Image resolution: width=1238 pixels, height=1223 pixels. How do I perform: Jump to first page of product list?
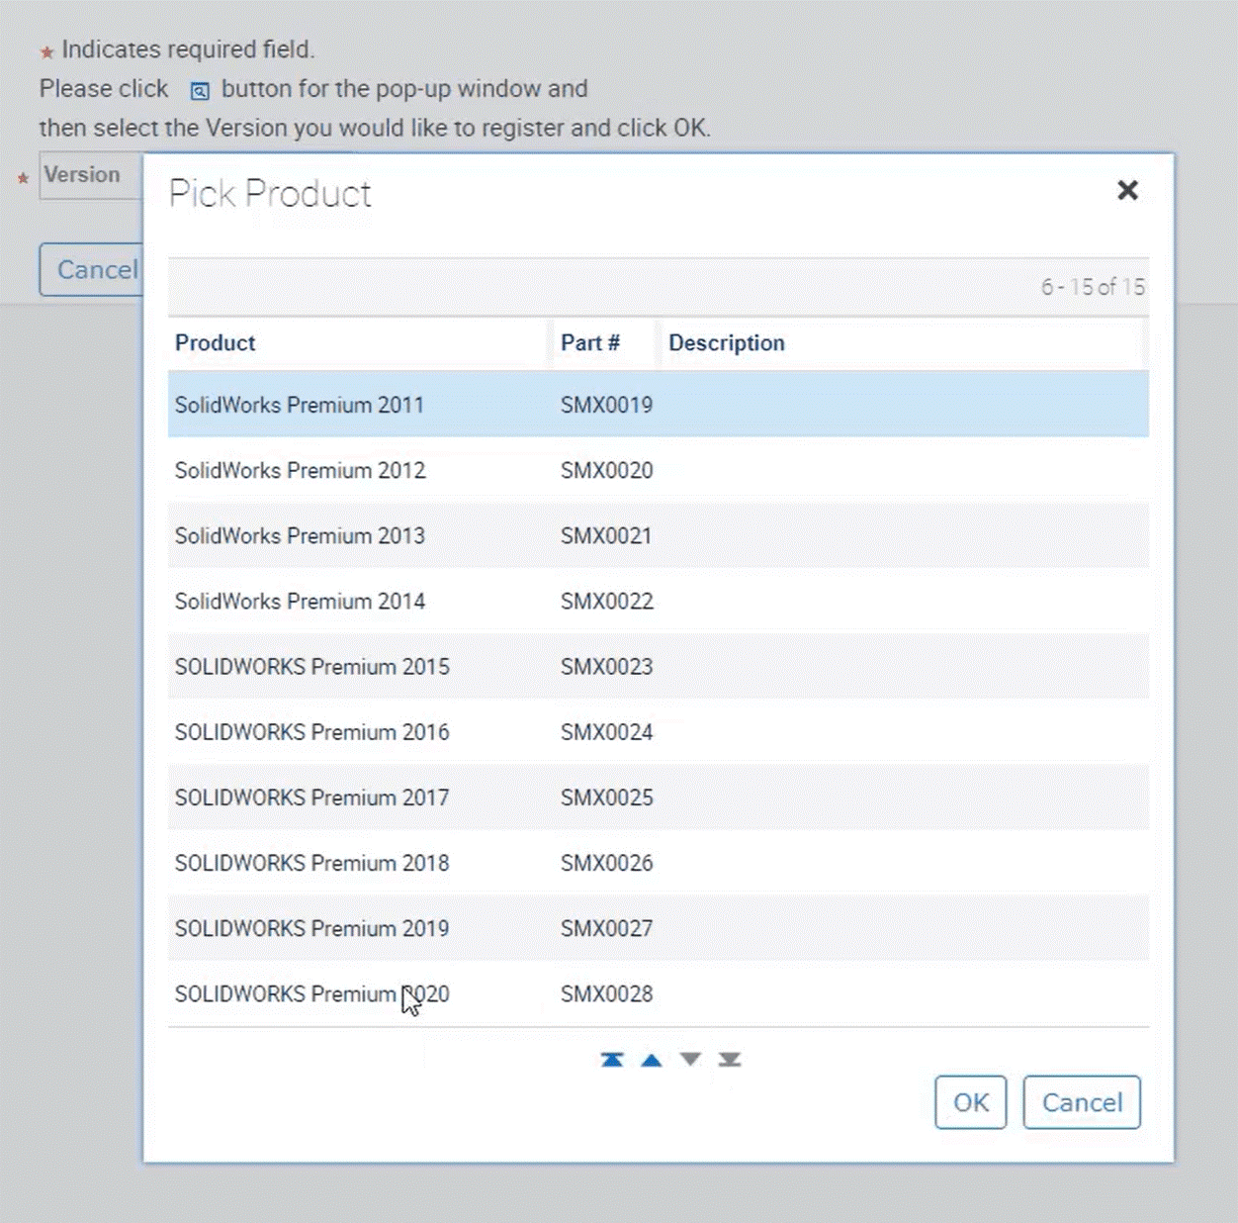(x=612, y=1060)
